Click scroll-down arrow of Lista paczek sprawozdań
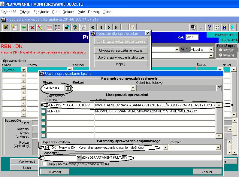Image resolution: width=239 pixels, height=177 pixels. (219, 136)
